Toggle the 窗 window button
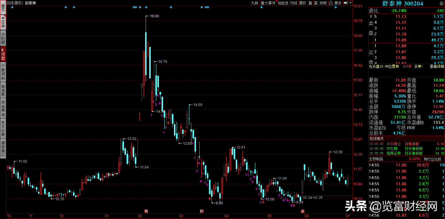This screenshot has height=219, width=445. (x=316, y=3)
